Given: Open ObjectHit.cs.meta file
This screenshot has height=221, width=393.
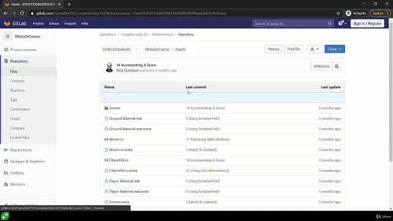Looking at the screenshot, I should pyautogui.click(x=123, y=171).
